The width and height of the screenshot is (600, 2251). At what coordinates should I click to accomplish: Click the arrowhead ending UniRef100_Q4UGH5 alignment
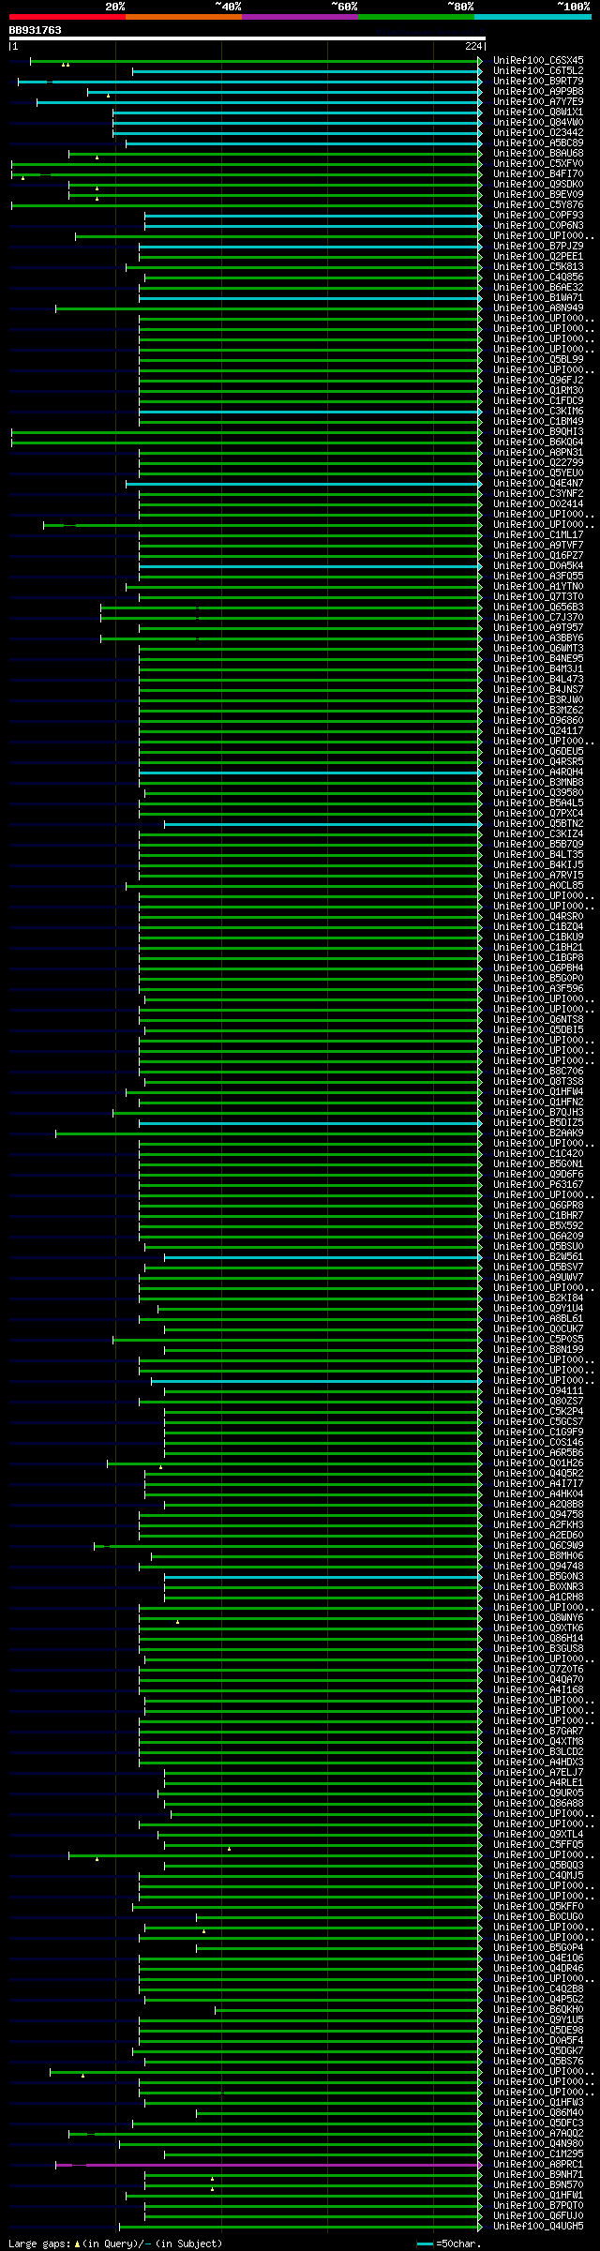pyautogui.click(x=480, y=2227)
